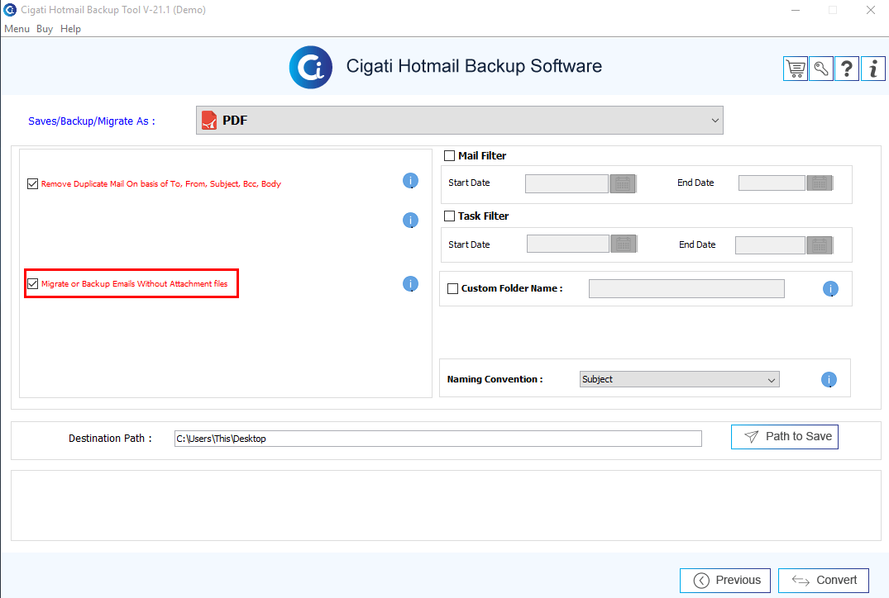
Task: Click the Mail Filter End Date field
Action: point(772,183)
